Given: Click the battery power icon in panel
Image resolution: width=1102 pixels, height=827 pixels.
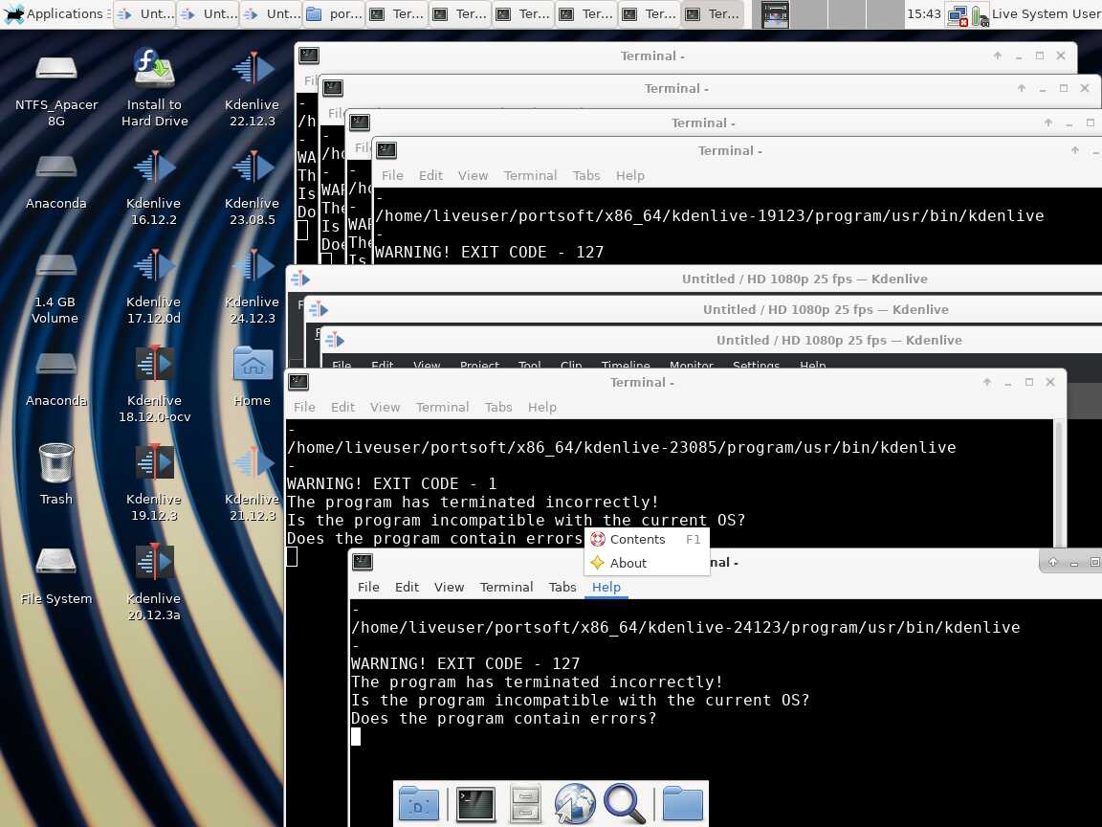Looking at the screenshot, I should [980, 14].
